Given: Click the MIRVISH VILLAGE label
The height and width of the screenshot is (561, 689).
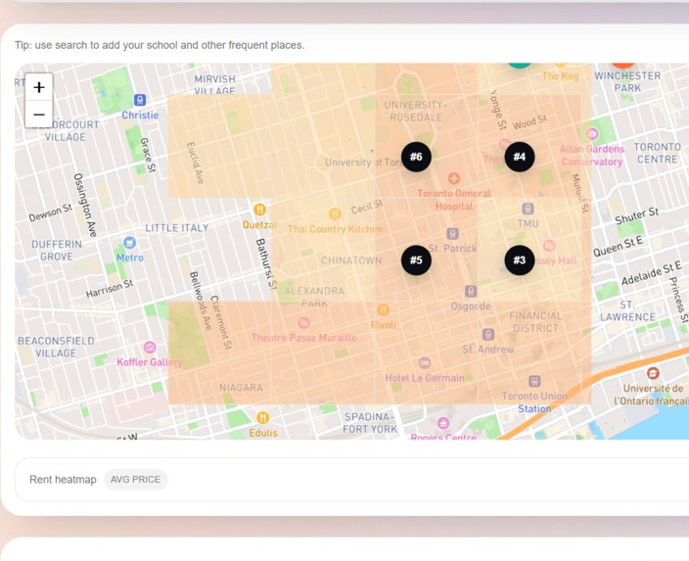Looking at the screenshot, I should tap(215, 84).
